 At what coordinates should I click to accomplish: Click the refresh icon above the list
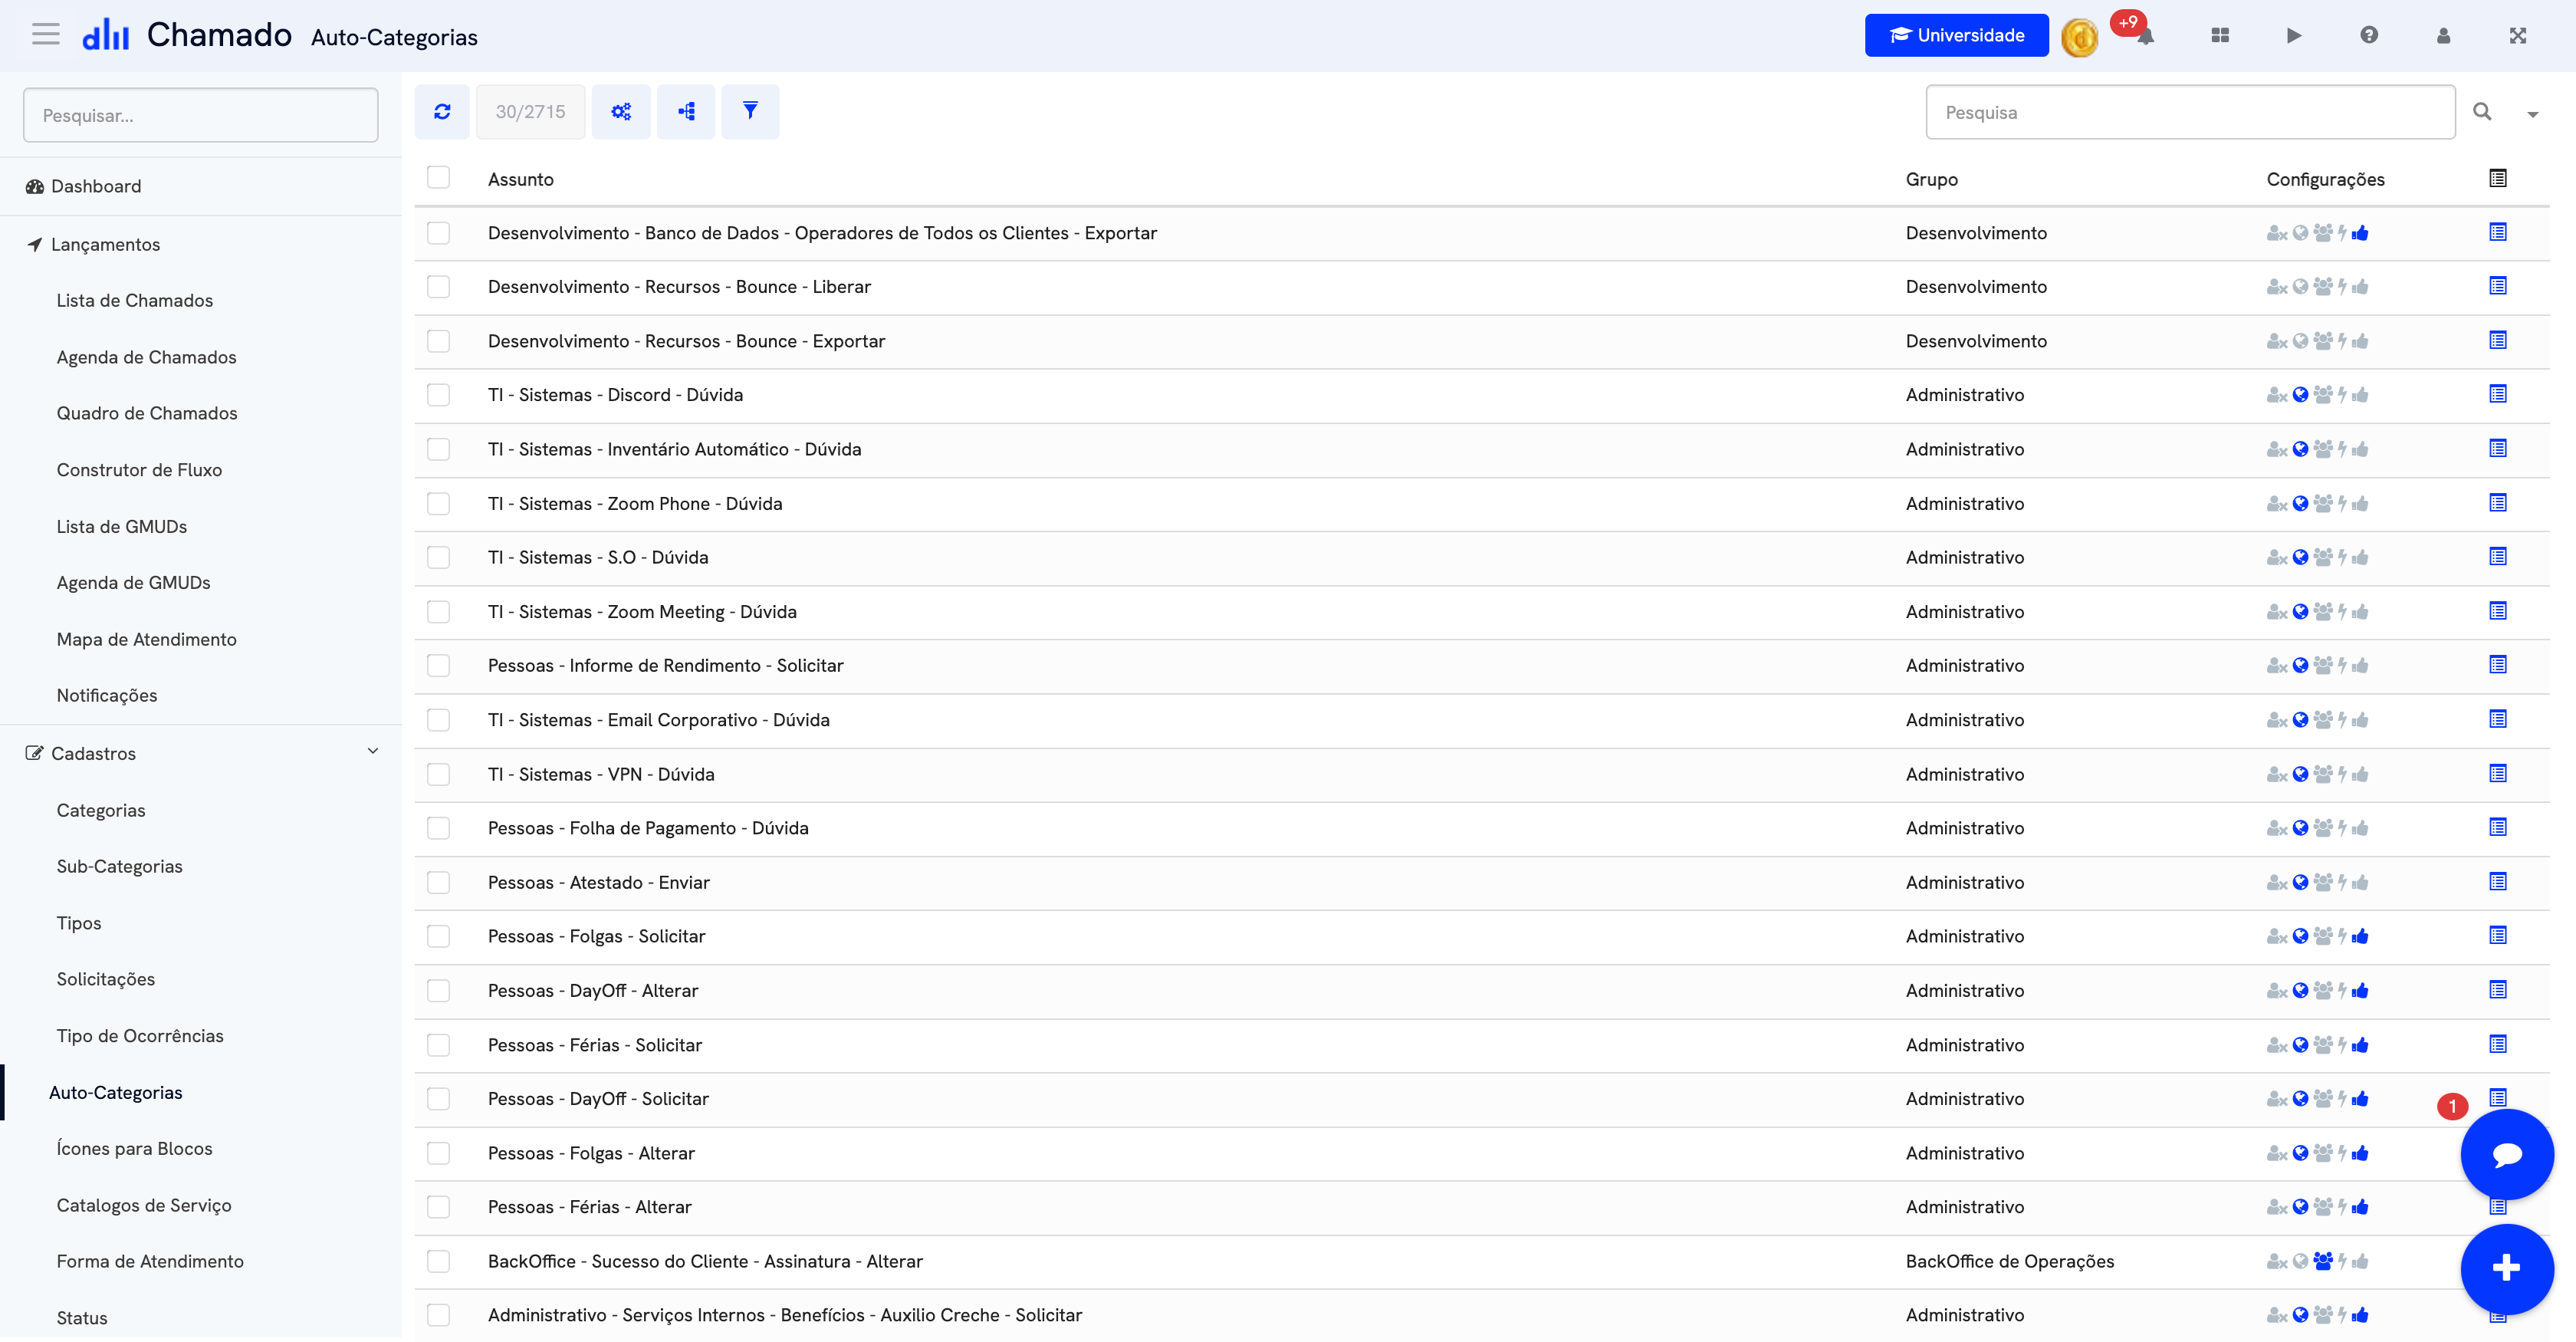pyautogui.click(x=442, y=111)
